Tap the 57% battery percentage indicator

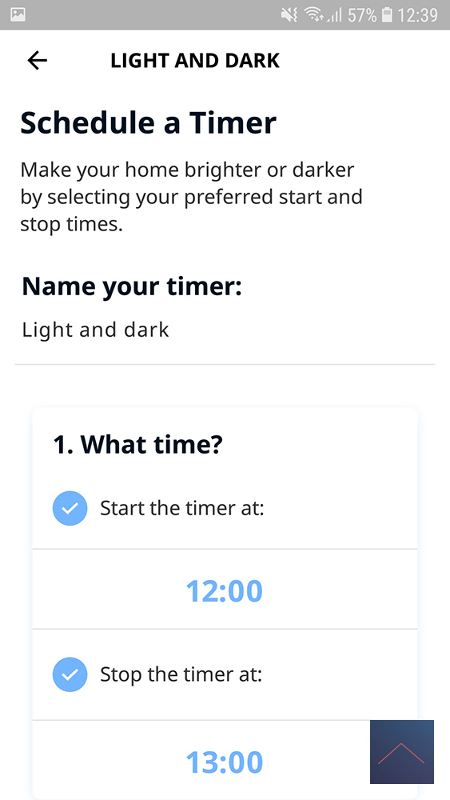tap(362, 15)
